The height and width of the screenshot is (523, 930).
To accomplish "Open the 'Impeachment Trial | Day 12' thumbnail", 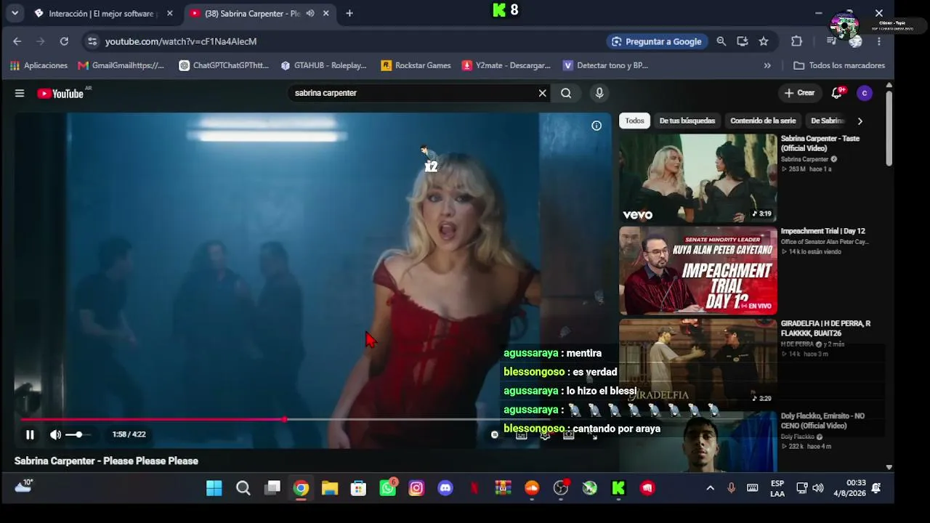I will click(698, 270).
